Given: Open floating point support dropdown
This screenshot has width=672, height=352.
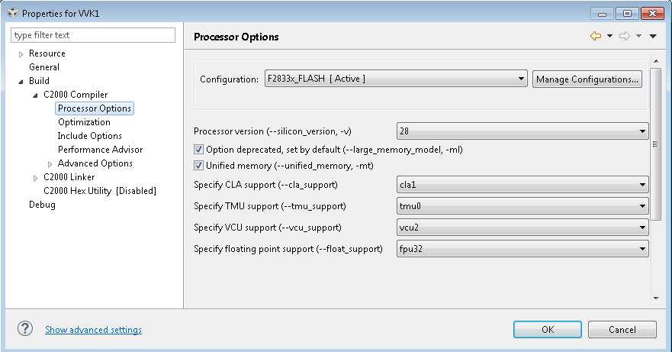Looking at the screenshot, I should pos(522,249).
